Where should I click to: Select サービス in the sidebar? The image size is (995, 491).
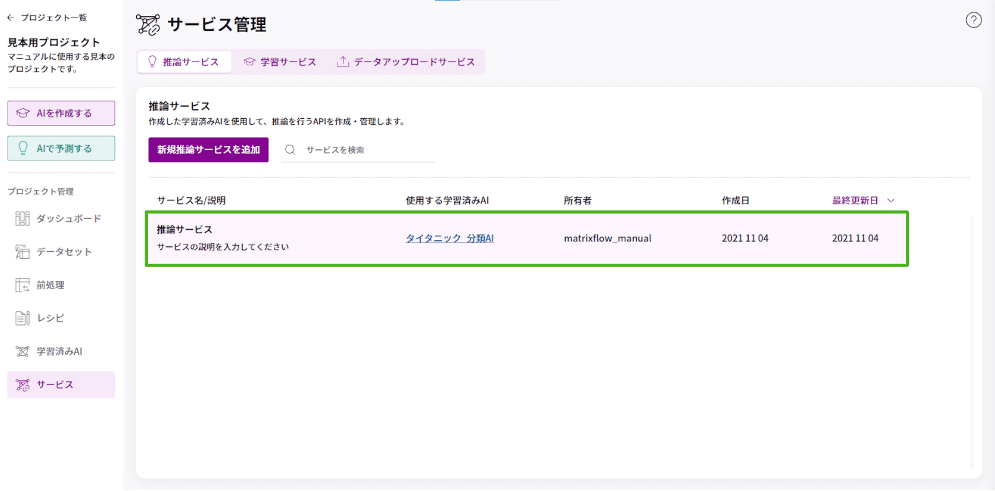pos(61,384)
